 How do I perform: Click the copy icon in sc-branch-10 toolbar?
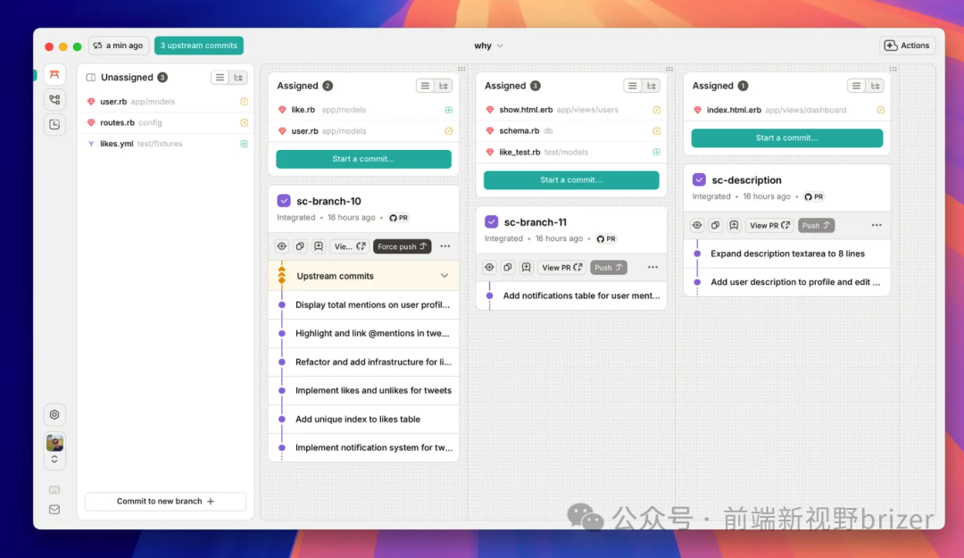coord(300,246)
